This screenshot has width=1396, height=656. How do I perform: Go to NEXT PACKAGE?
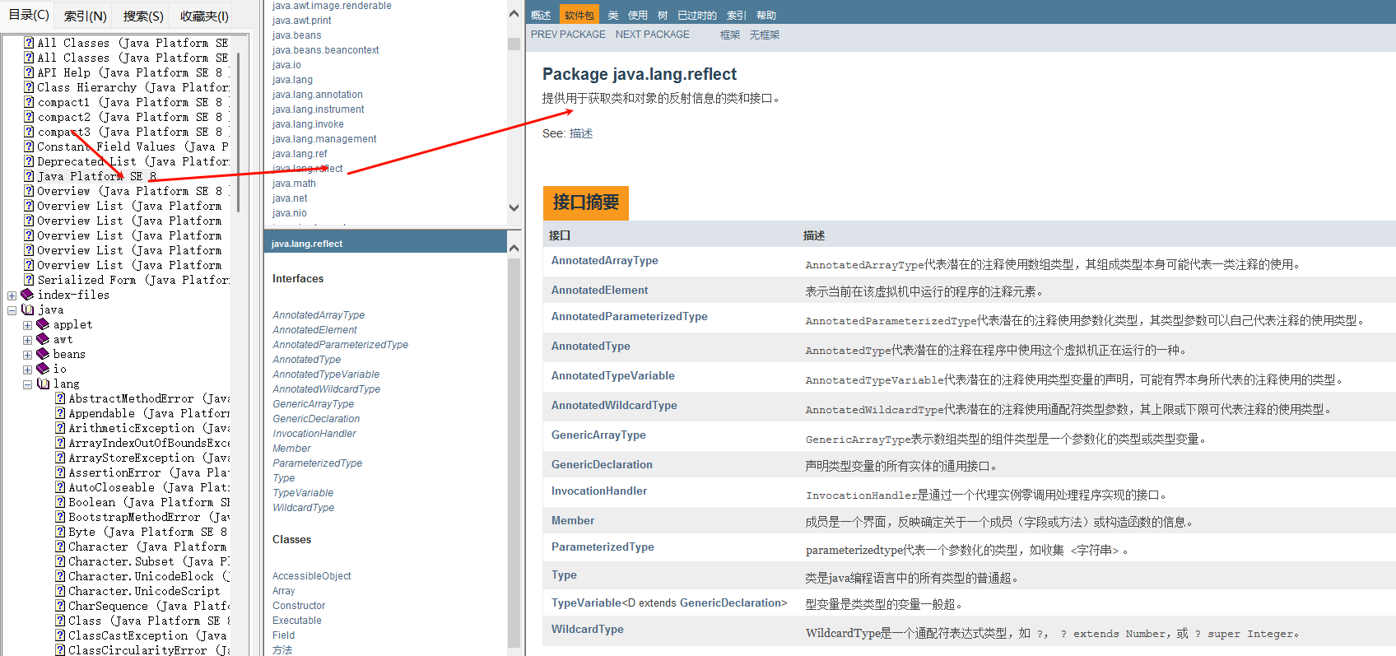(652, 35)
